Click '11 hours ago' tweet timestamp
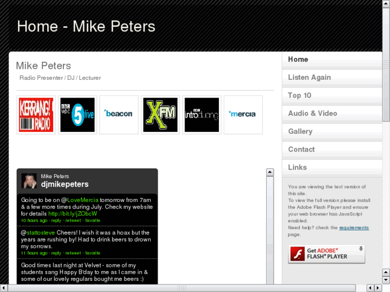Screen dimensions: 390x292 pos(34,253)
